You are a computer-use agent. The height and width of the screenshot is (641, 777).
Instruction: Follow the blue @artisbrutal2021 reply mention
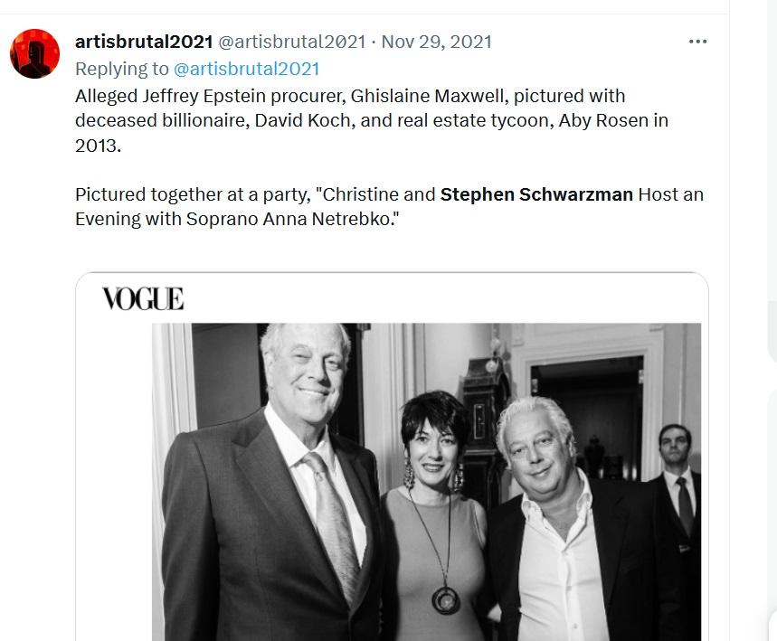tap(246, 69)
